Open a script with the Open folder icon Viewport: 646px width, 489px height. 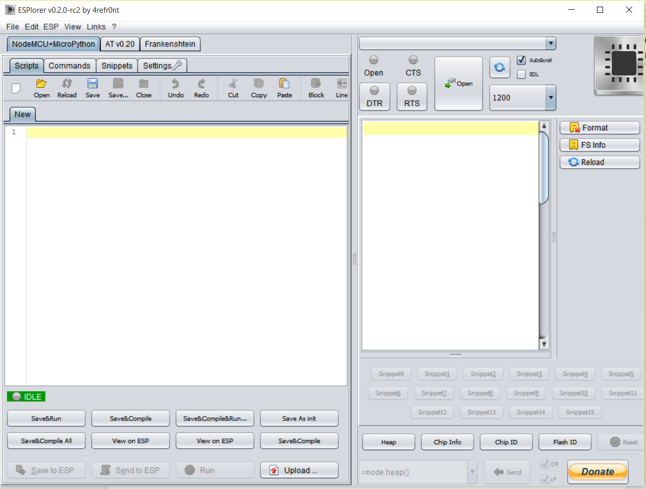41,87
